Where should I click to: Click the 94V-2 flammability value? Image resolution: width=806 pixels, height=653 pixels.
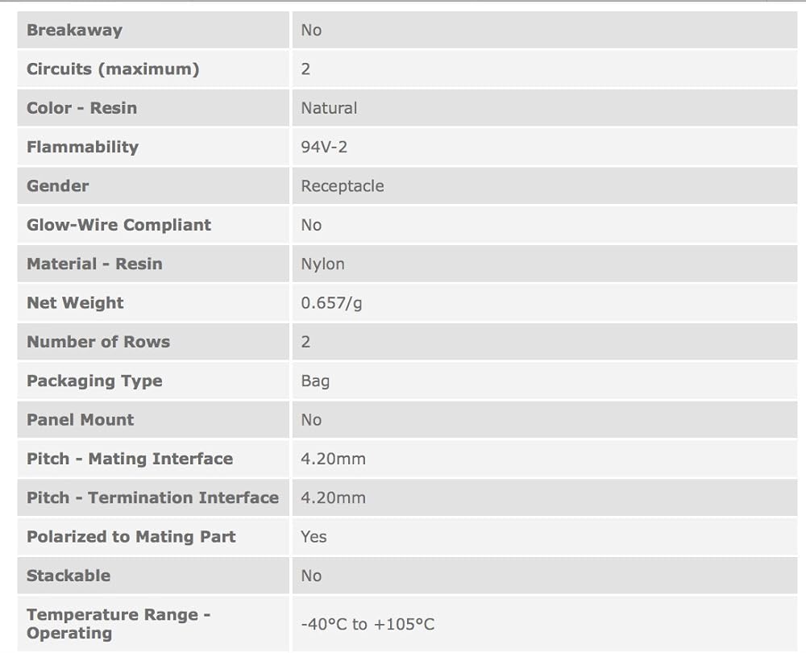pos(324,148)
